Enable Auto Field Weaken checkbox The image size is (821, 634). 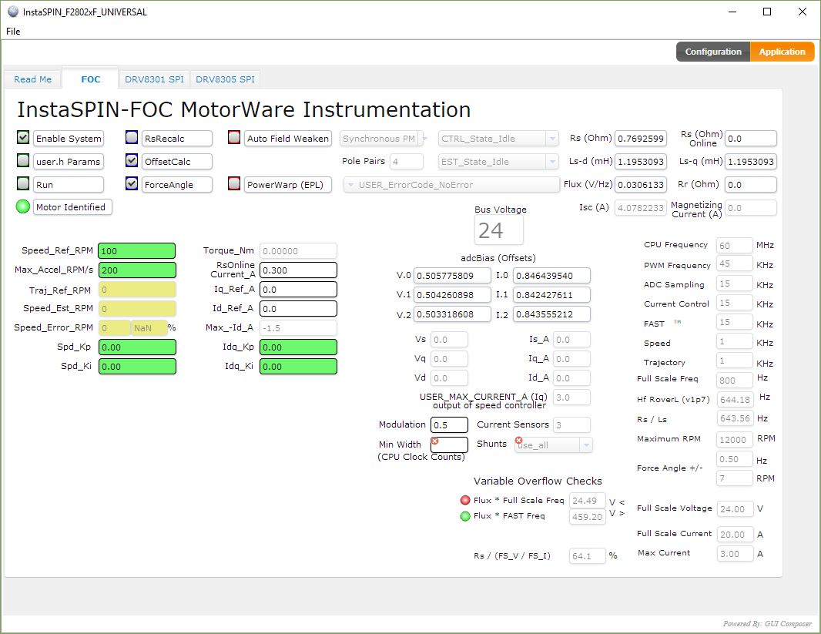click(234, 137)
